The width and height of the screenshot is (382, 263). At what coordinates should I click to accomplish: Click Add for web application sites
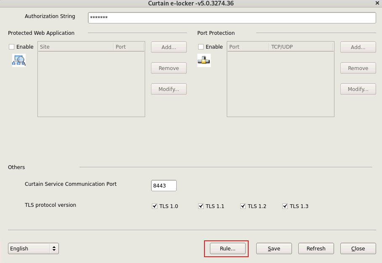point(169,47)
